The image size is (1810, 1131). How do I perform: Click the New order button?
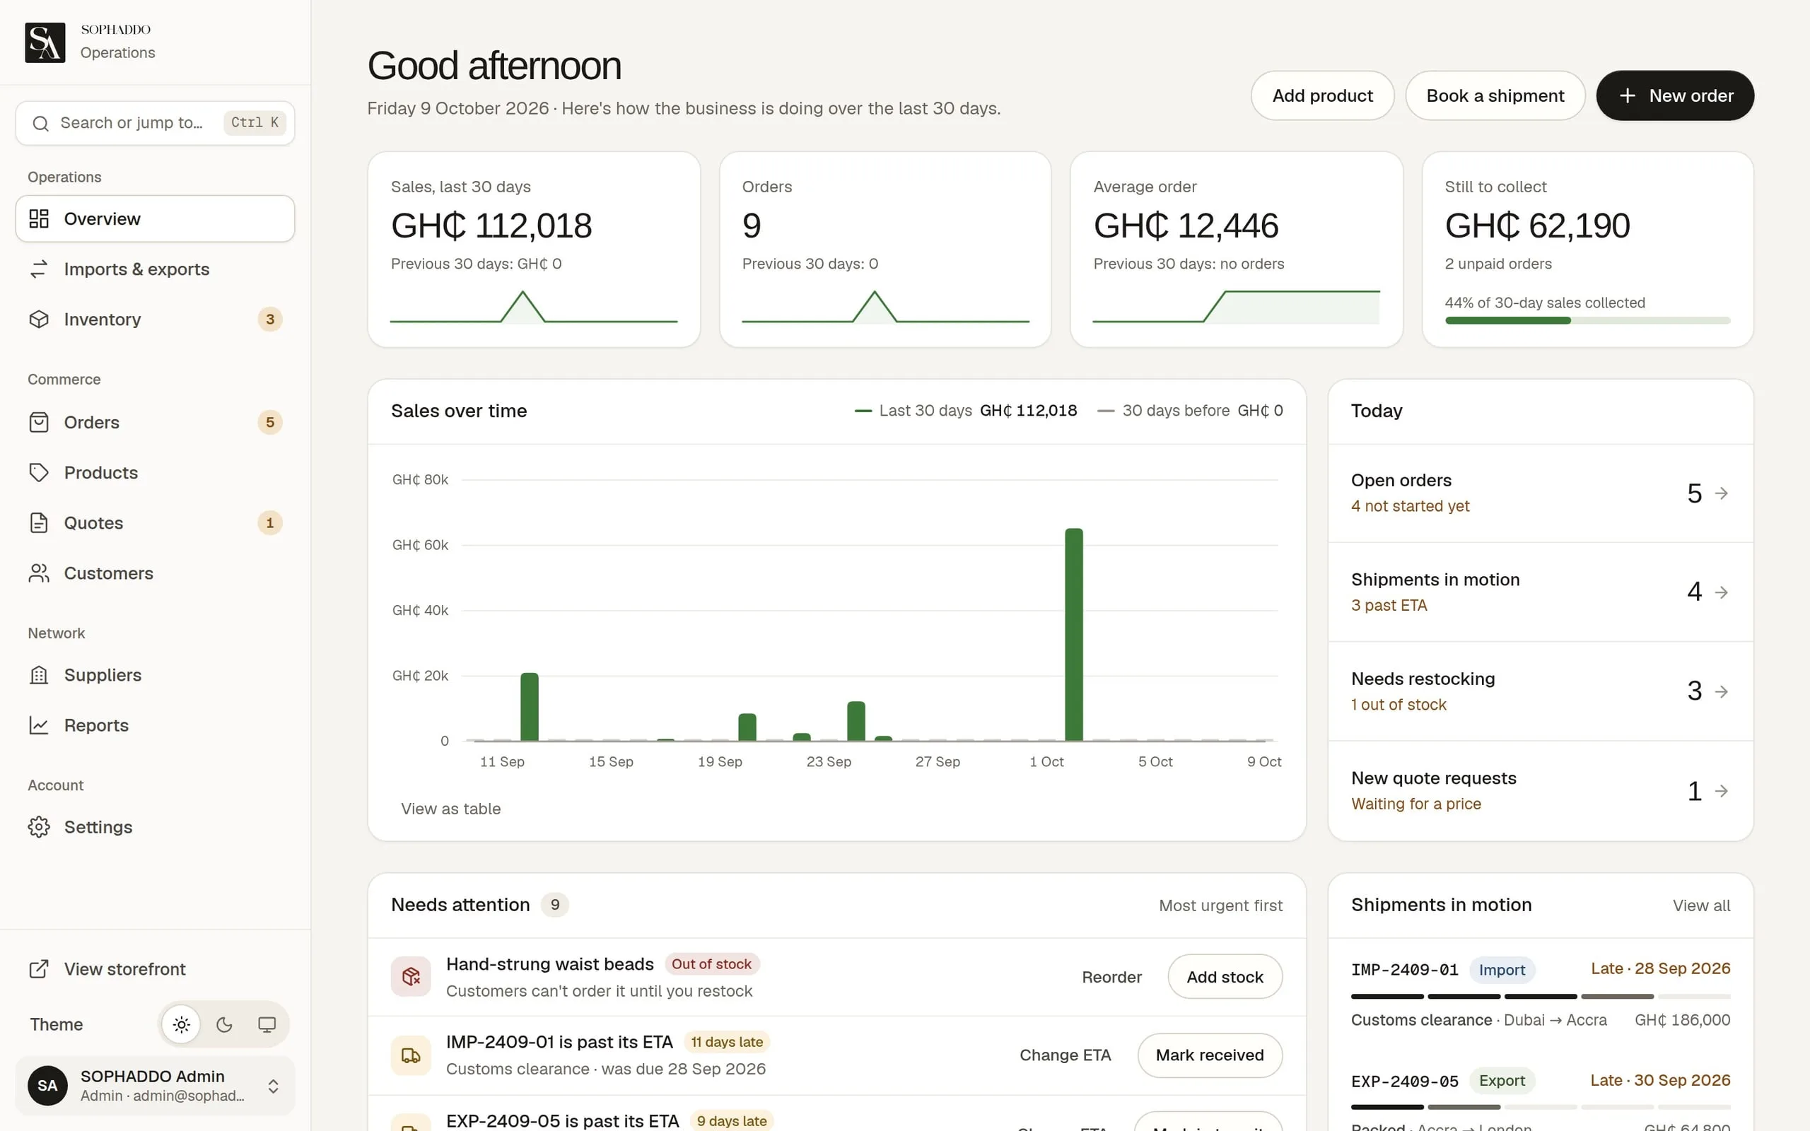(1675, 95)
